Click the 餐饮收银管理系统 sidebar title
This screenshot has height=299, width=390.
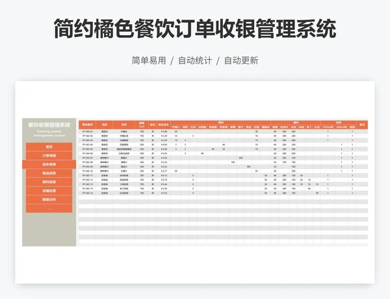click(49, 123)
